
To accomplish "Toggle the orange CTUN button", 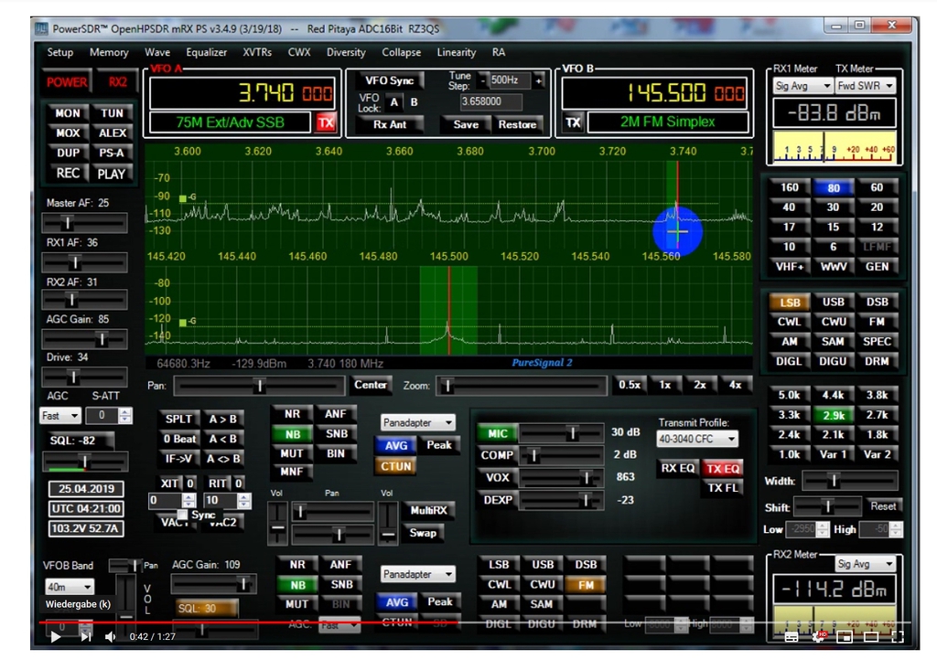I will (395, 466).
